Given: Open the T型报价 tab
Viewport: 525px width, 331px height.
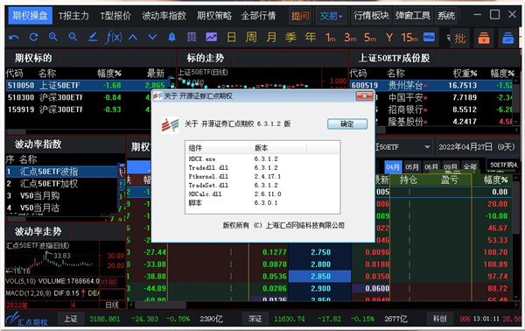Looking at the screenshot, I should click(x=115, y=16).
